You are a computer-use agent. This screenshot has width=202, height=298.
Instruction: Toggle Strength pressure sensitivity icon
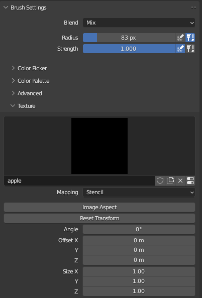(180, 49)
